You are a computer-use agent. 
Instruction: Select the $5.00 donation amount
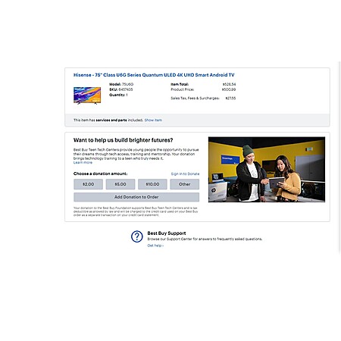[120, 184]
